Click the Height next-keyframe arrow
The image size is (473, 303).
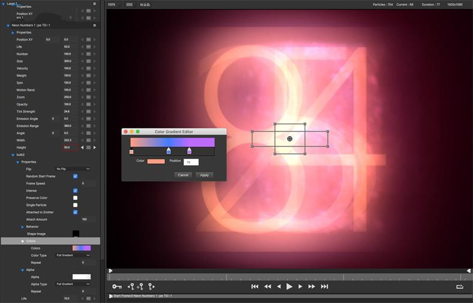pyautogui.click(x=95, y=148)
